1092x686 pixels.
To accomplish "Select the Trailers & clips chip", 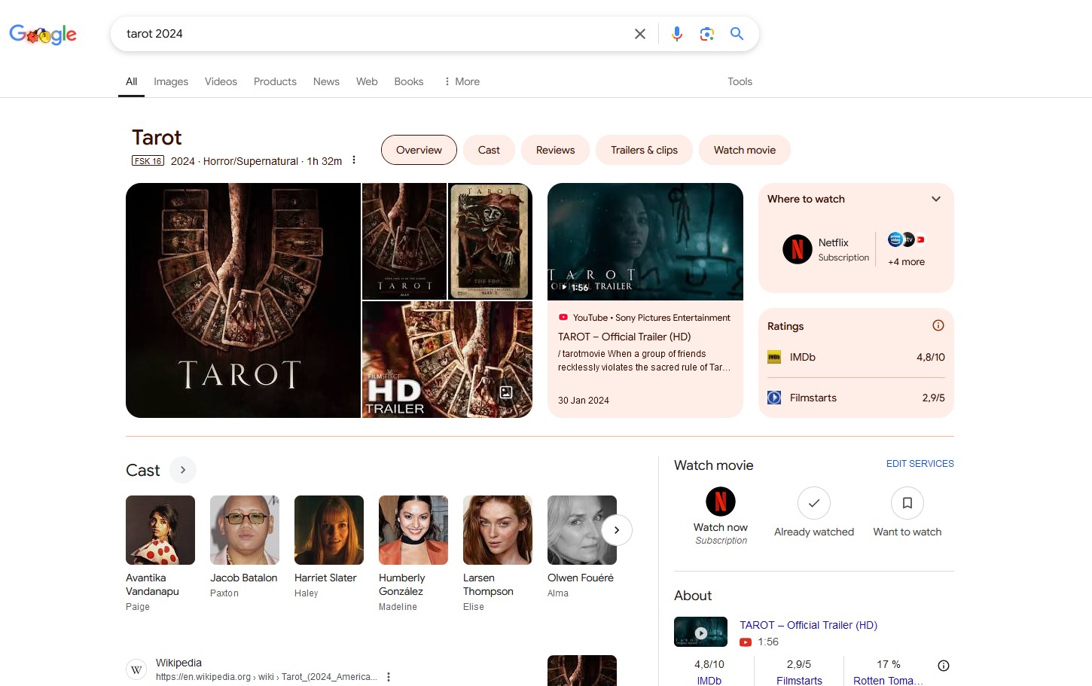I will click(644, 150).
